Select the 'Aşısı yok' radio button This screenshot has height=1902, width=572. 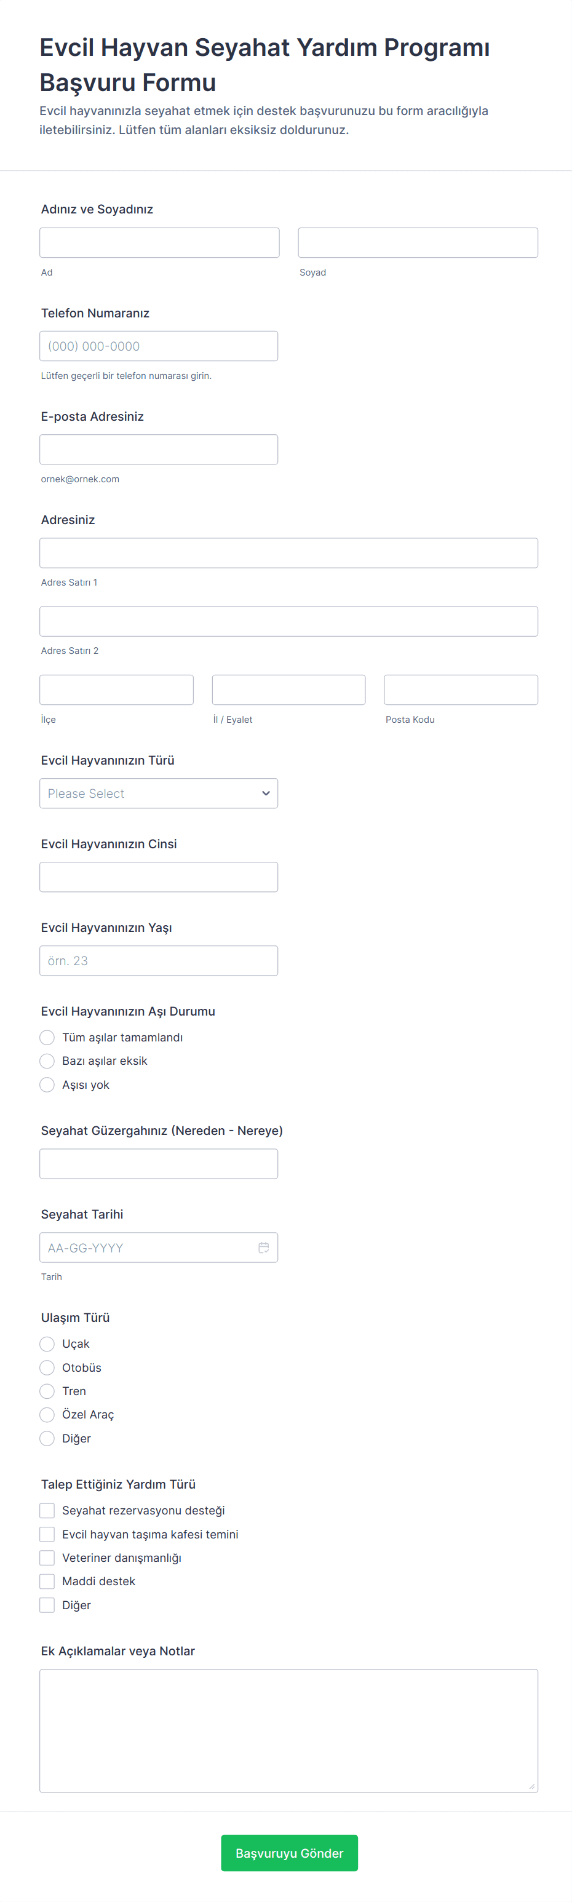coord(47,1084)
